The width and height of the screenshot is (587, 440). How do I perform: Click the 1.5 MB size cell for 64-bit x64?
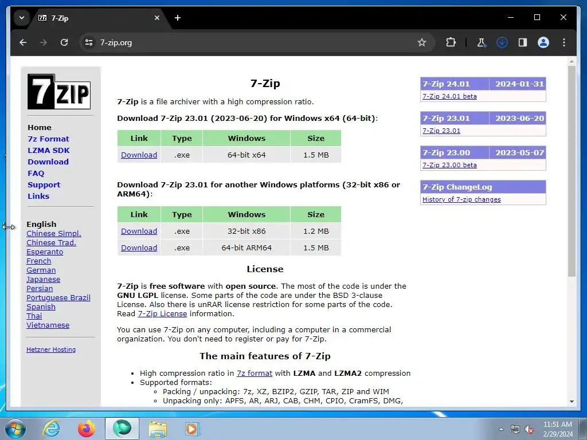coord(316,155)
